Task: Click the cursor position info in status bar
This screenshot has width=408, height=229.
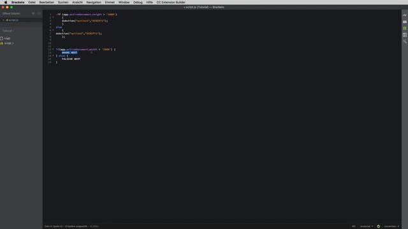Action: click(x=66, y=226)
